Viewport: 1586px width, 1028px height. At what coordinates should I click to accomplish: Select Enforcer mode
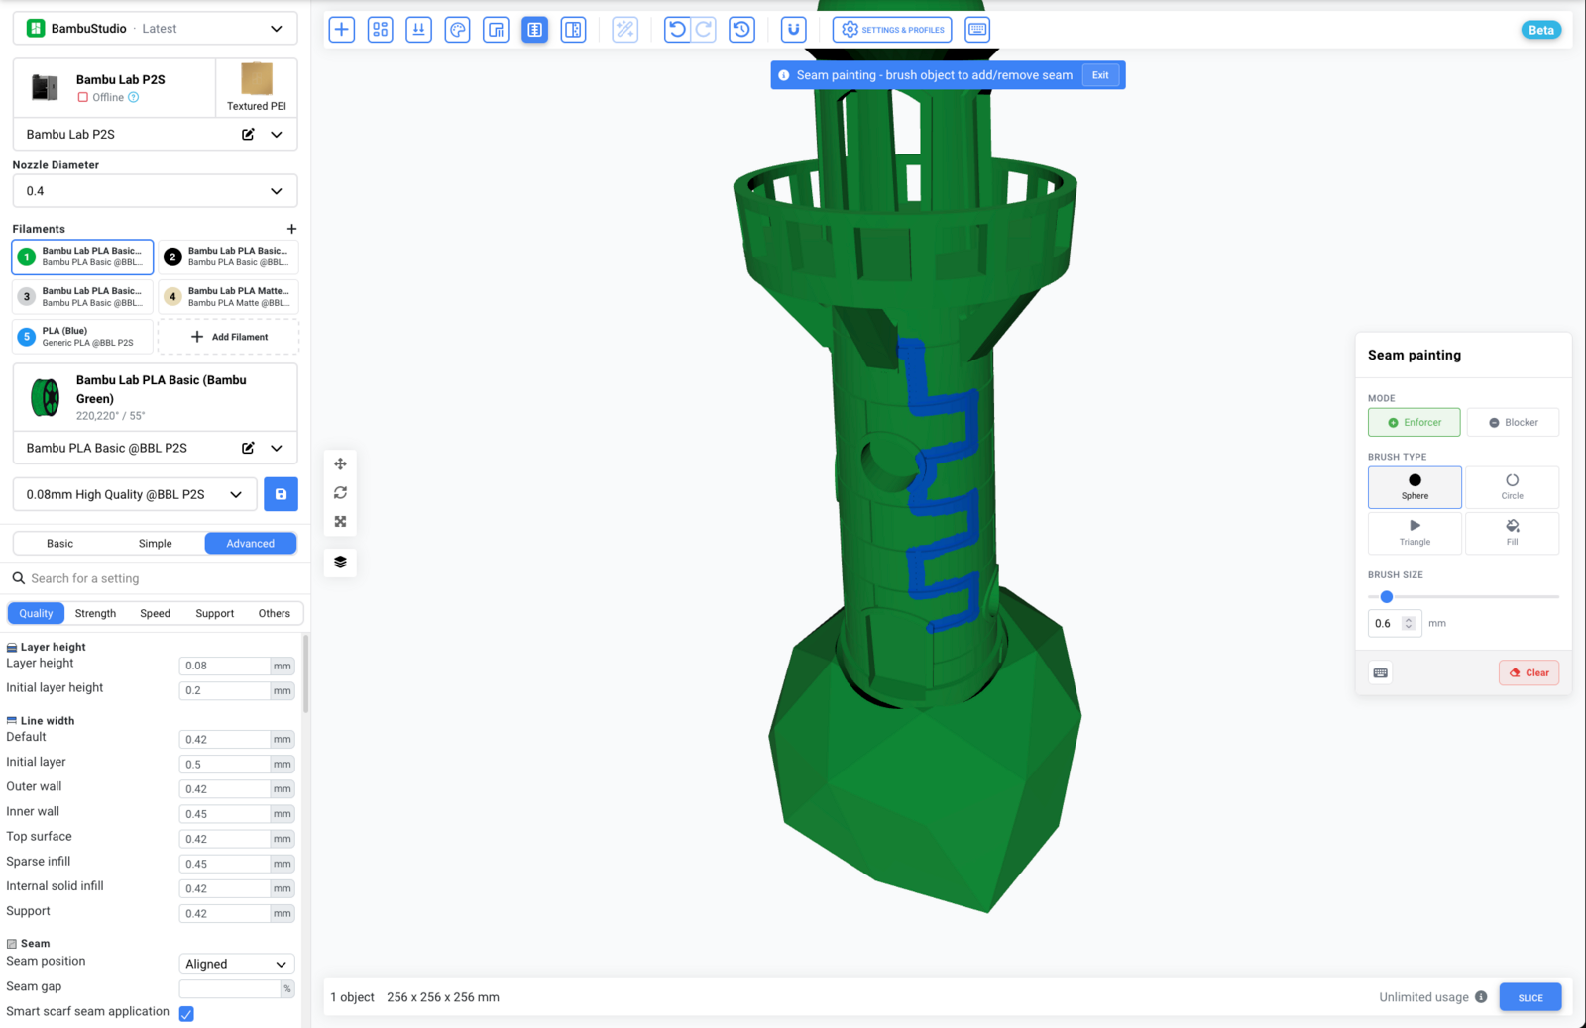[1415, 422]
